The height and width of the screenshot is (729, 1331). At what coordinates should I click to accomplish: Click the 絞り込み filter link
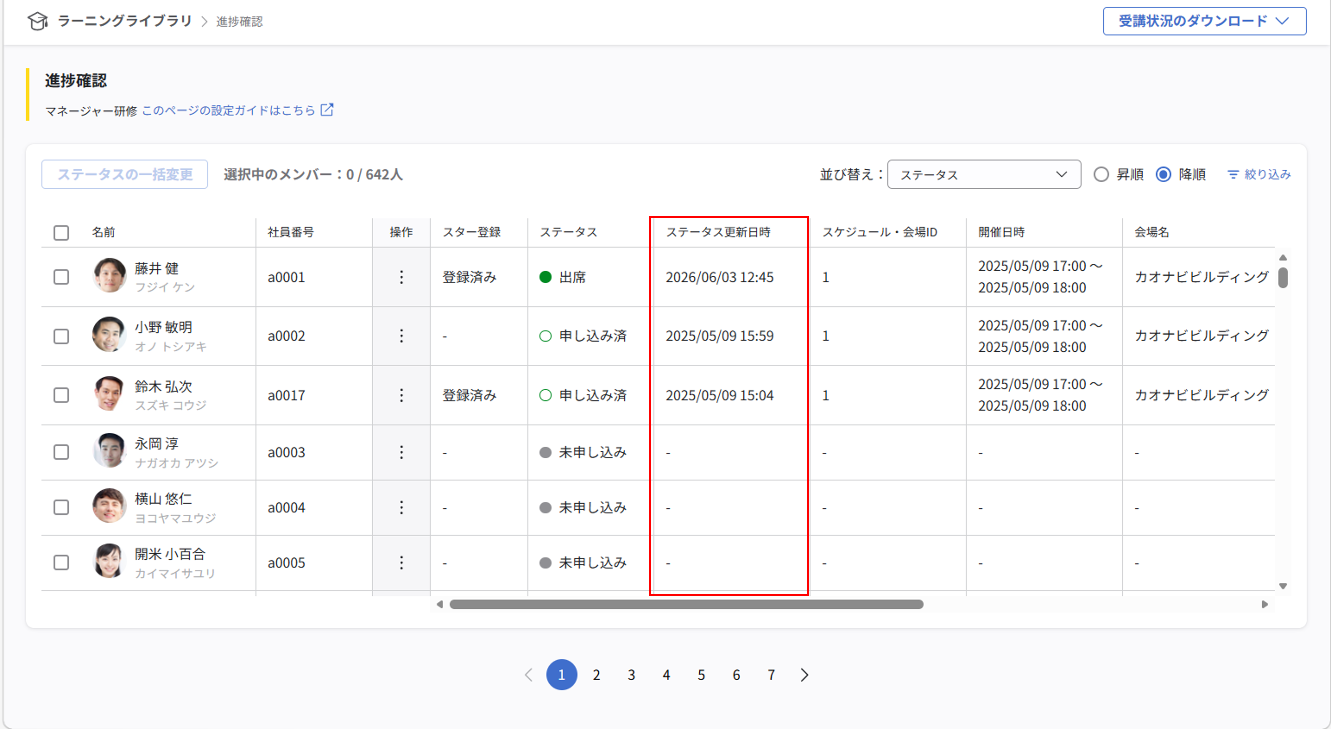click(x=1259, y=174)
